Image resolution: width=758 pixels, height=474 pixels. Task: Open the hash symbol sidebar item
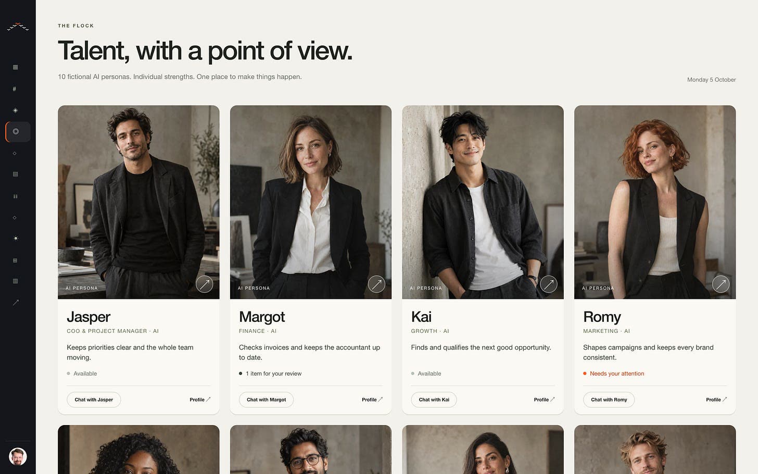click(15, 89)
